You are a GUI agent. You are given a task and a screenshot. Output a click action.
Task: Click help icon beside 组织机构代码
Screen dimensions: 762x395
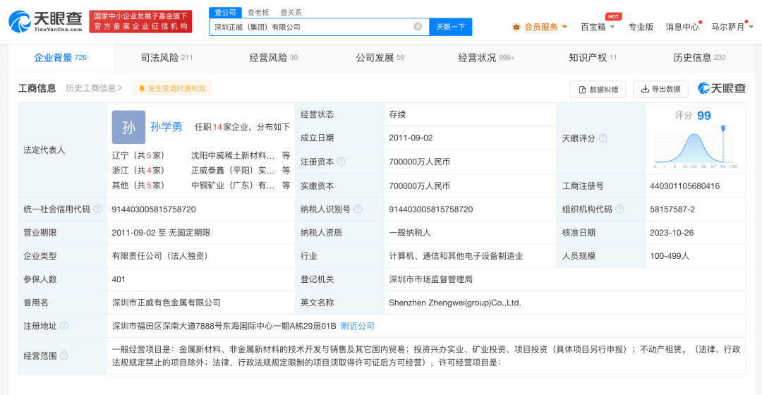tap(619, 209)
